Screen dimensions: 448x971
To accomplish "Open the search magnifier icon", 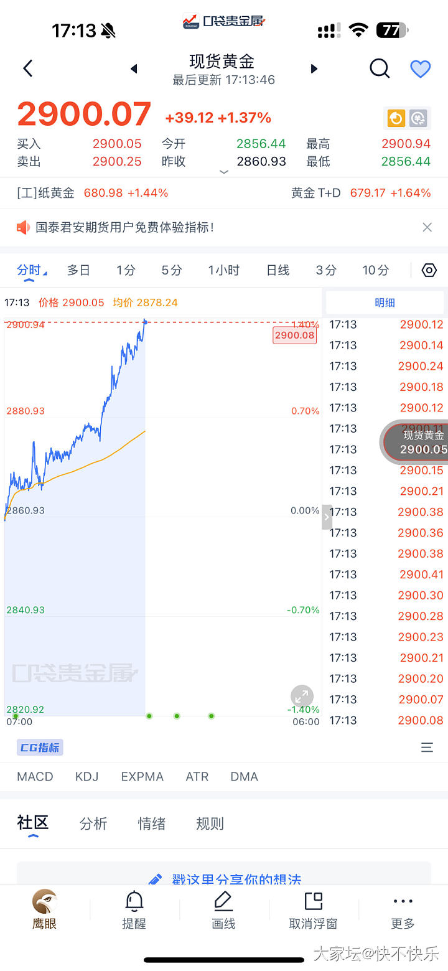I will click(380, 68).
